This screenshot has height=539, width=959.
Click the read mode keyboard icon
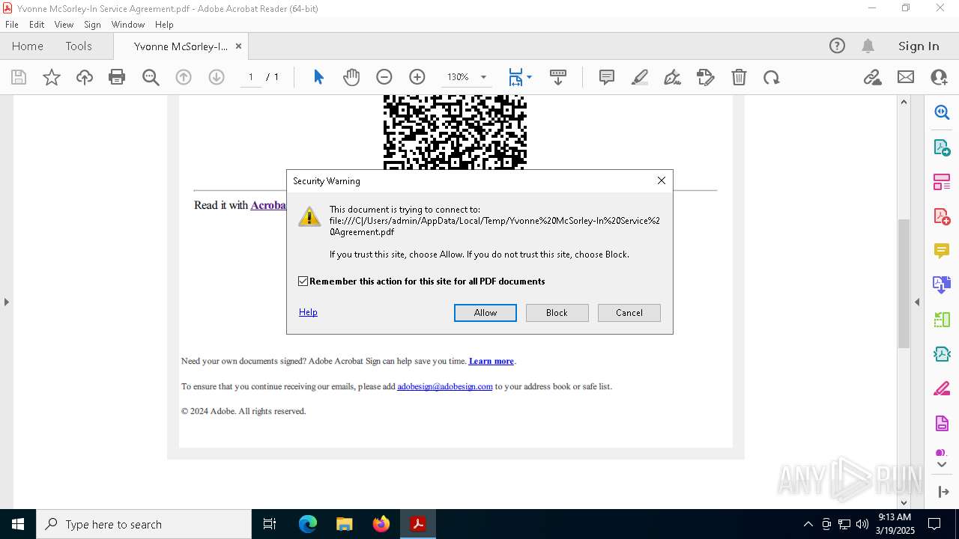click(x=558, y=77)
